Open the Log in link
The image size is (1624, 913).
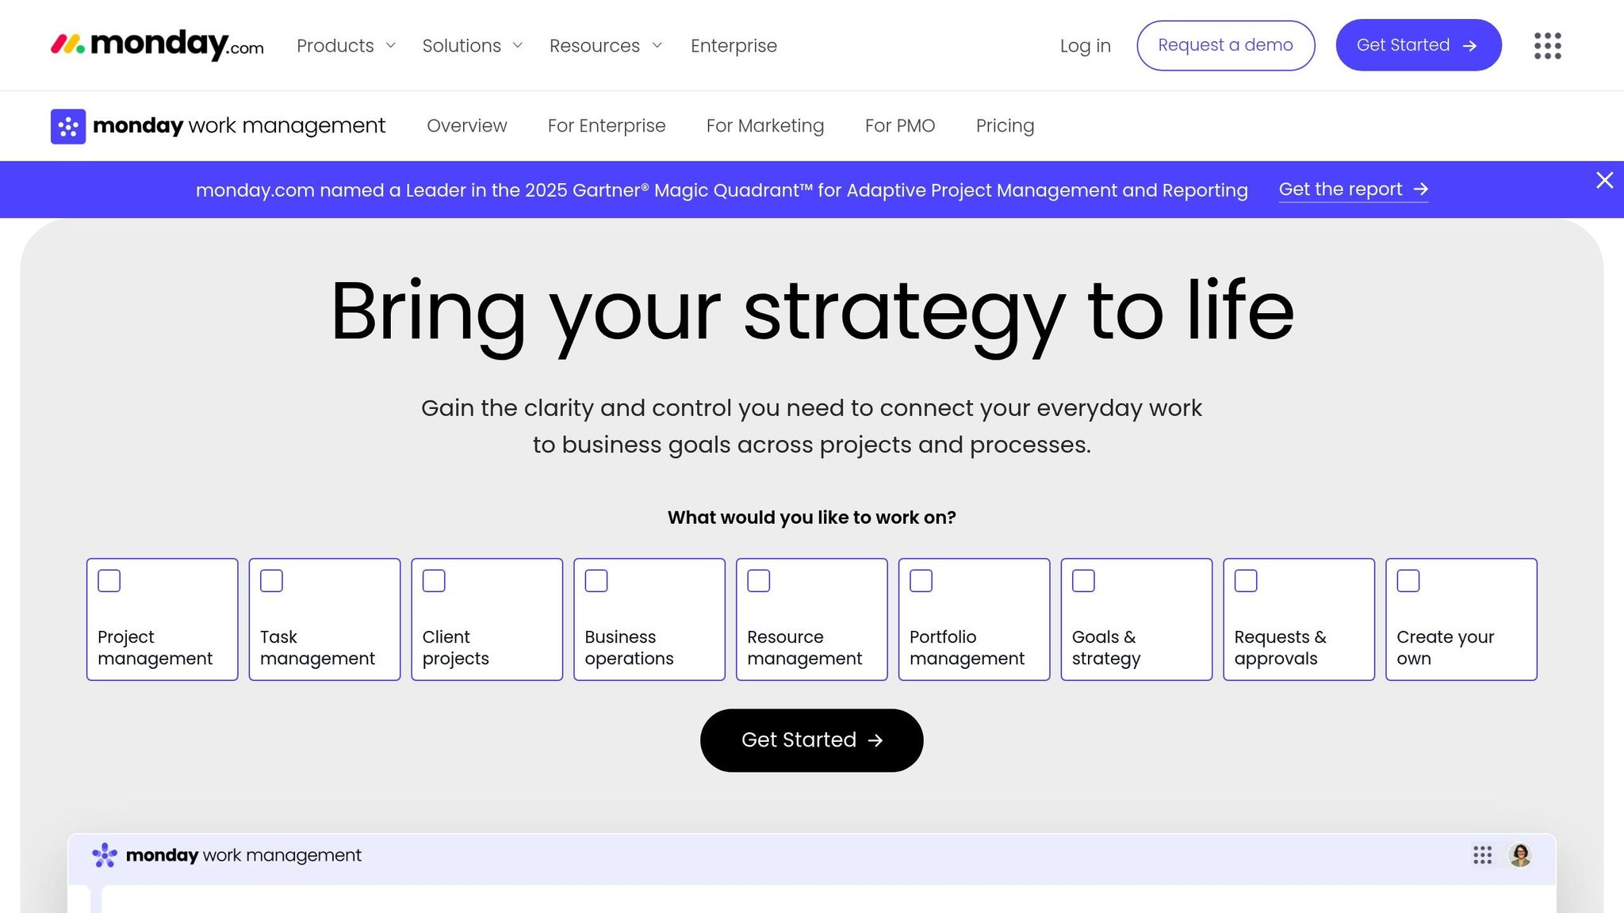[x=1085, y=46]
